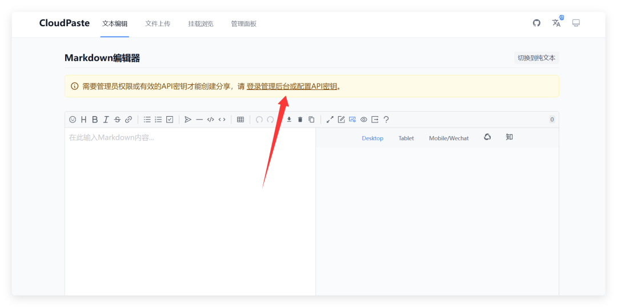This screenshot has width=617, height=307.
Task: Open the 管理面板 tab
Action: pos(243,23)
